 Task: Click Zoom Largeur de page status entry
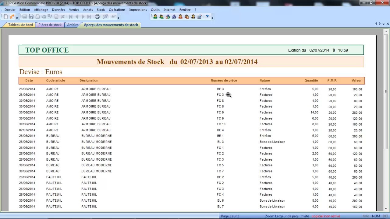tap(282, 216)
